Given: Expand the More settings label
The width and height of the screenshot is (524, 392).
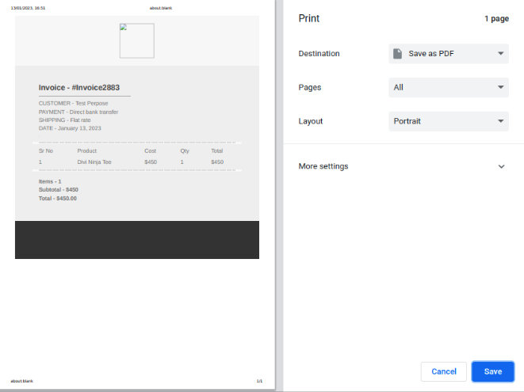Looking at the screenshot, I should click(323, 166).
